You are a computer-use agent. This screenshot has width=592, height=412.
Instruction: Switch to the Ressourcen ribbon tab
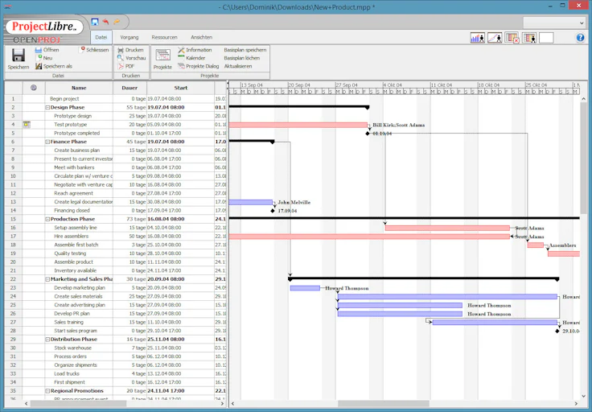tap(164, 37)
